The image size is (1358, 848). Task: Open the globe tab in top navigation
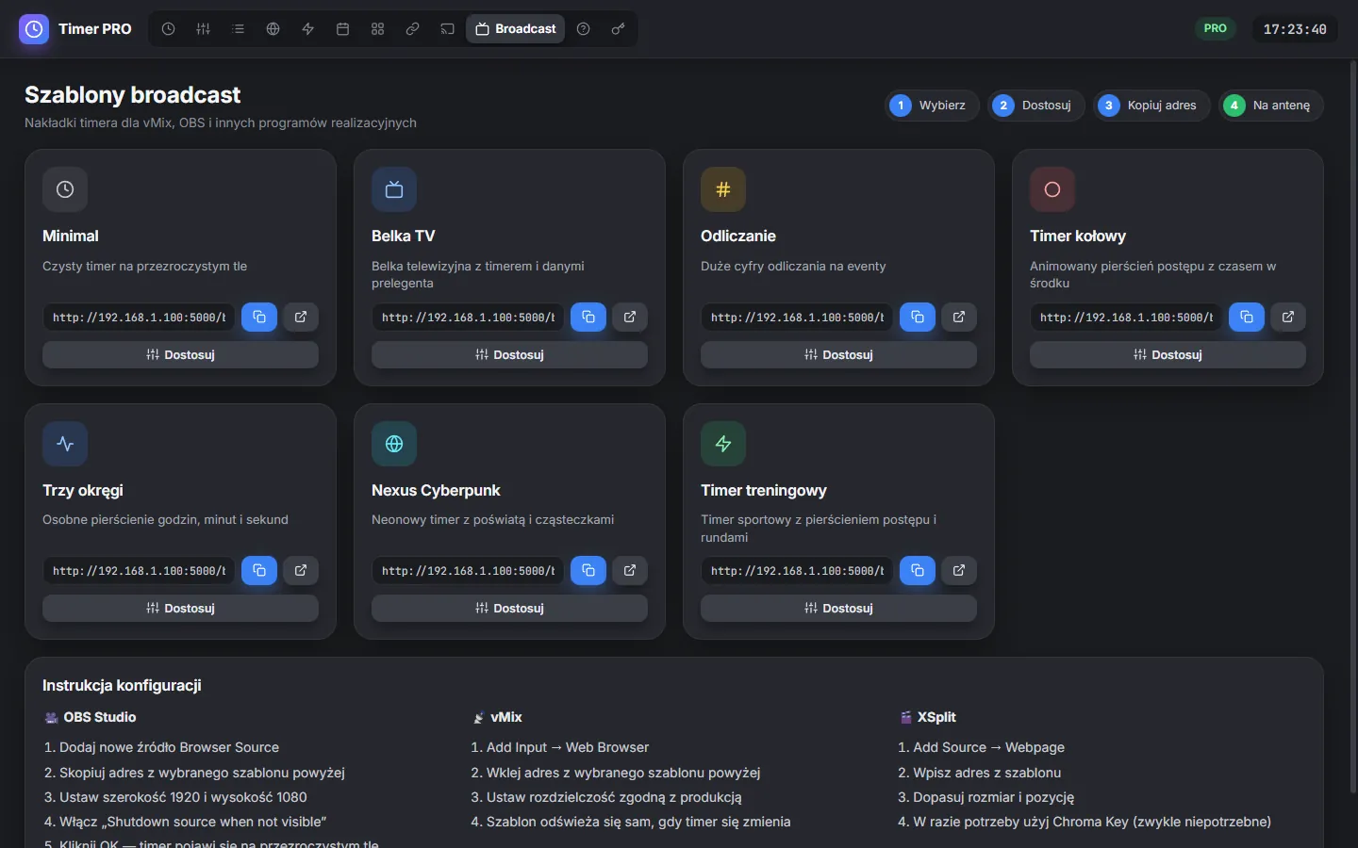273,29
